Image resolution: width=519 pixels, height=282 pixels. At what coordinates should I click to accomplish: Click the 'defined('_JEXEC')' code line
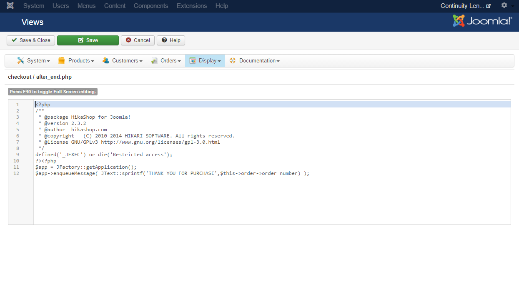point(104,155)
